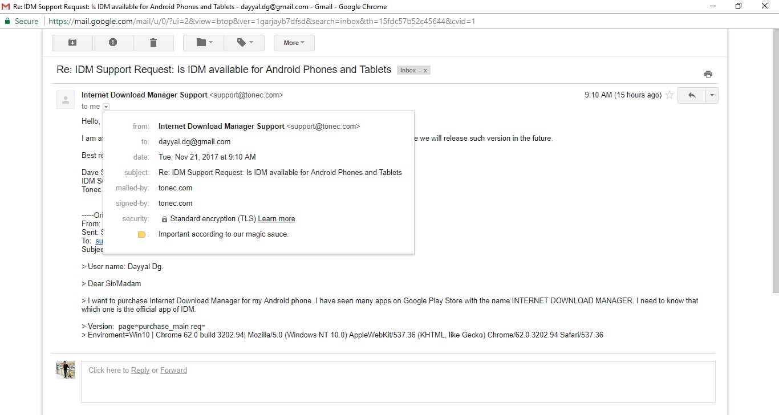
Task: Click the sender name Internet Download Manager Support
Action: (144, 95)
